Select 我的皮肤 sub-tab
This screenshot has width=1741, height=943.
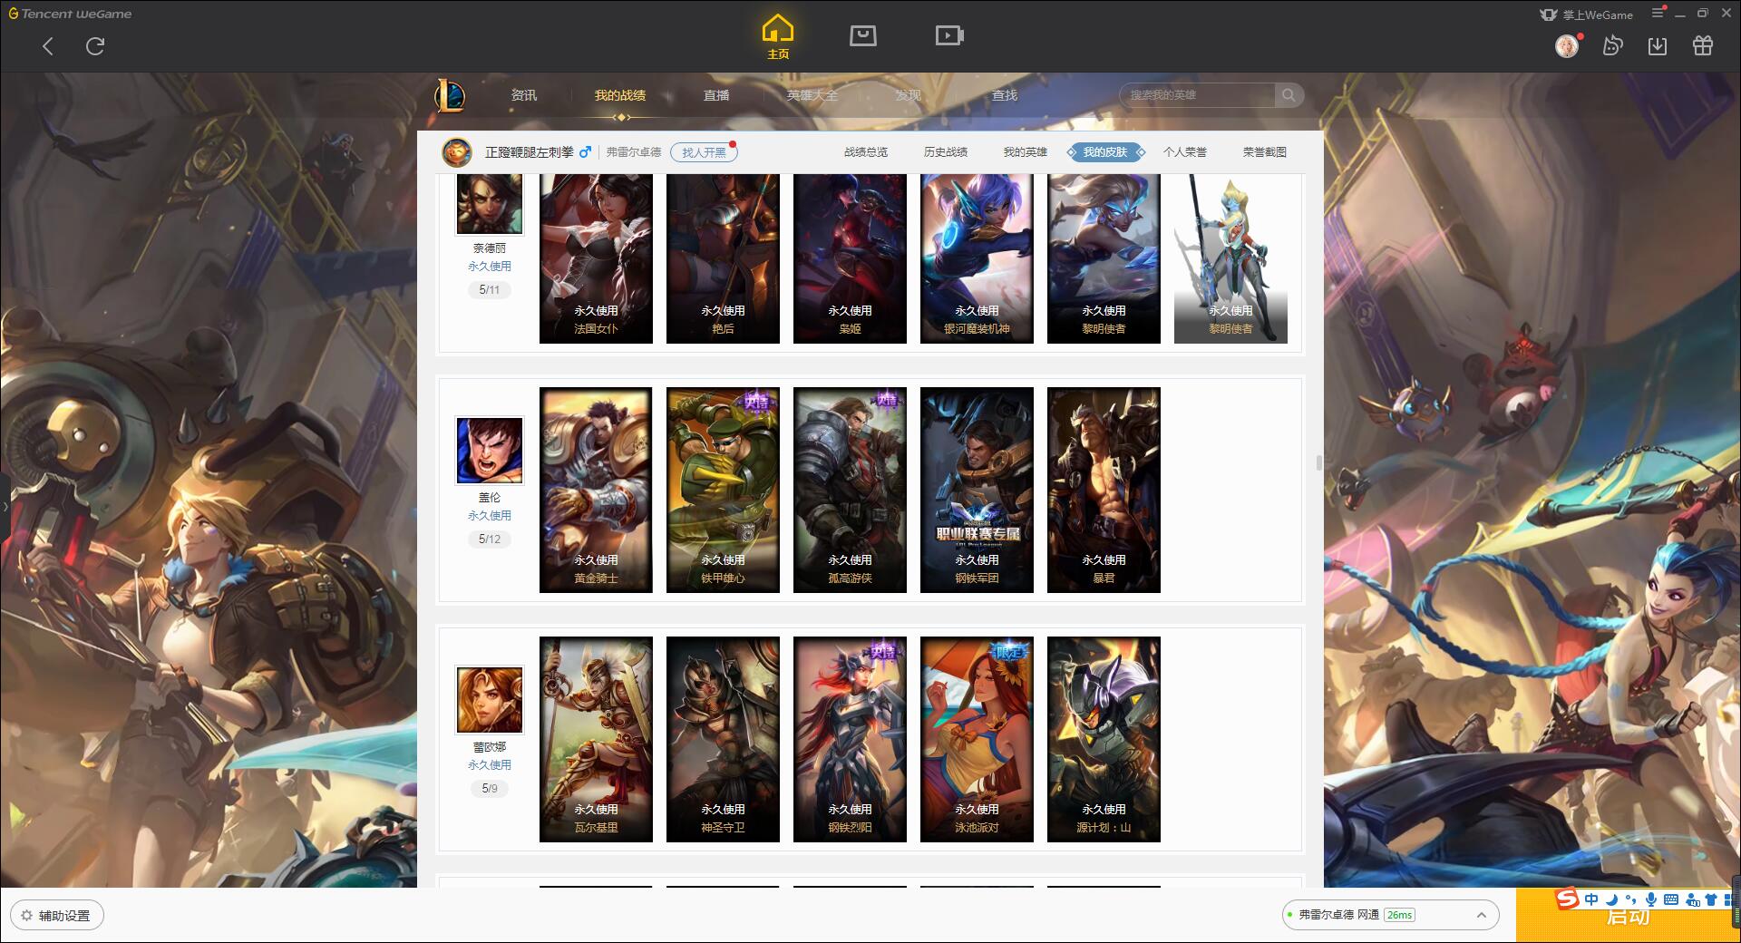tap(1105, 152)
